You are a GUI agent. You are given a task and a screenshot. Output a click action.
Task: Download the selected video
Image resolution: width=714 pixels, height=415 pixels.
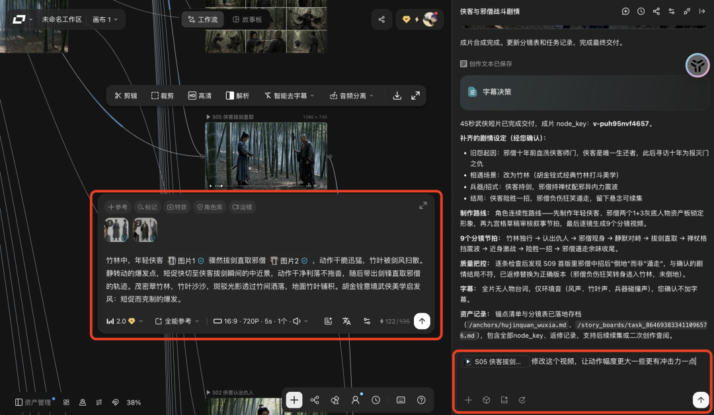[x=397, y=96]
